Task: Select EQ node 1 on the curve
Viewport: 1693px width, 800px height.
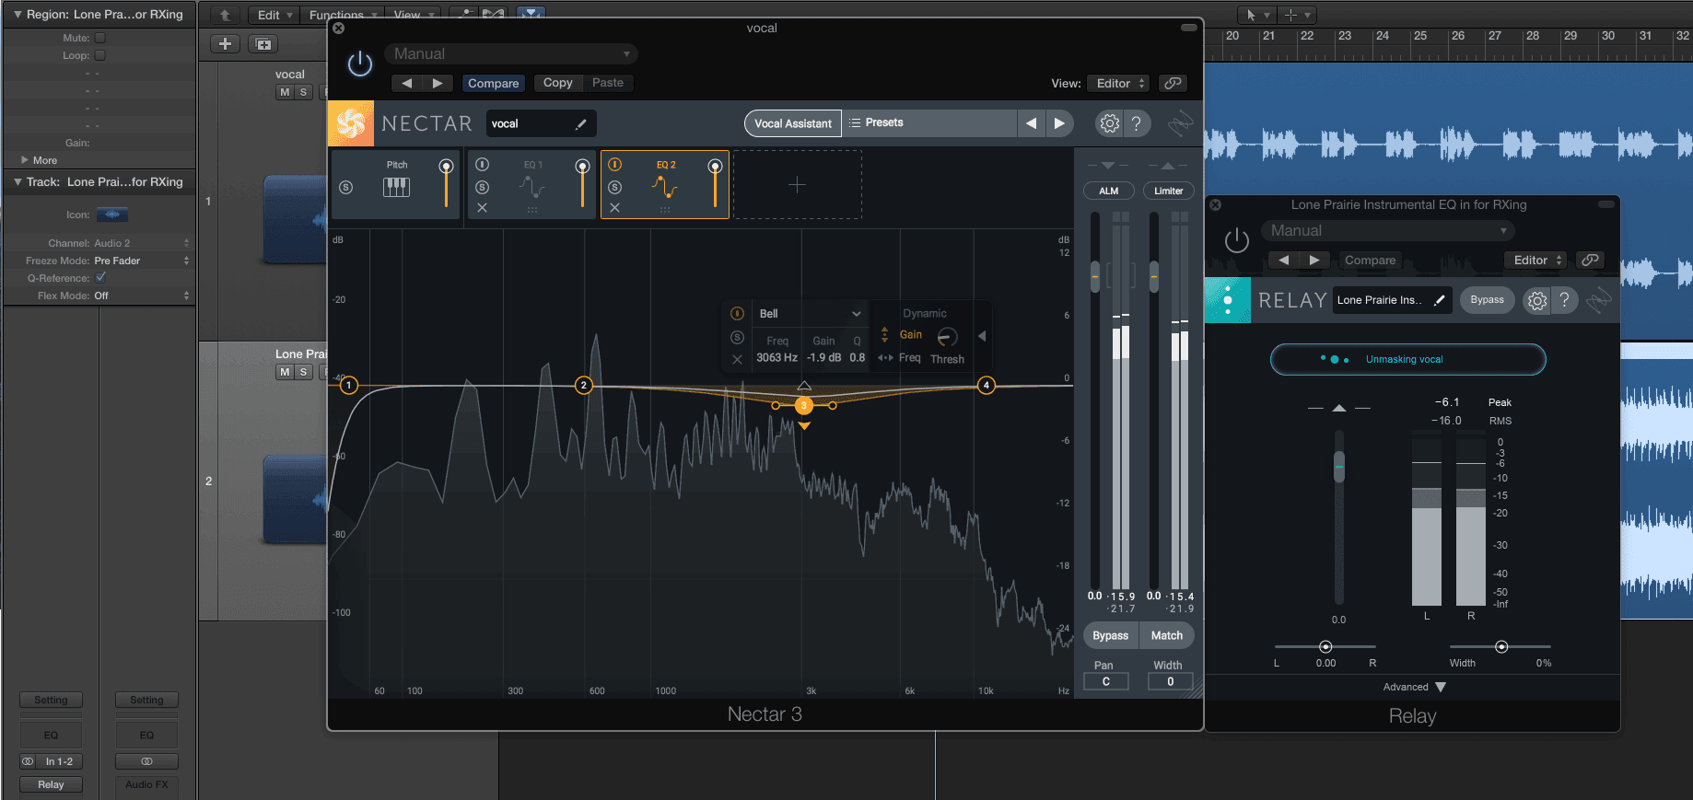Action: (x=349, y=385)
